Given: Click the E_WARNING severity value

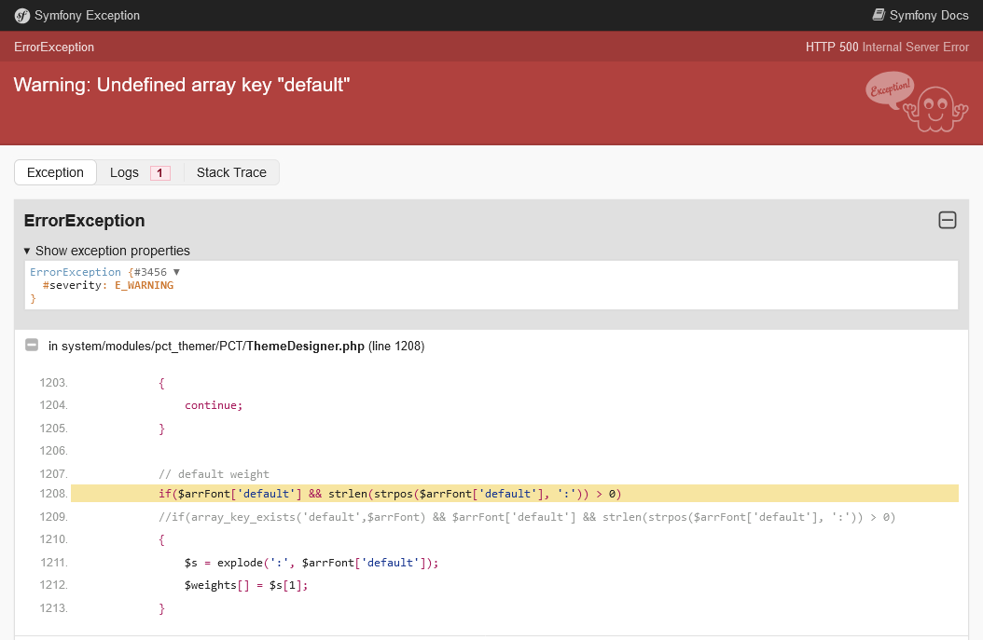Looking at the screenshot, I should pyautogui.click(x=144, y=285).
